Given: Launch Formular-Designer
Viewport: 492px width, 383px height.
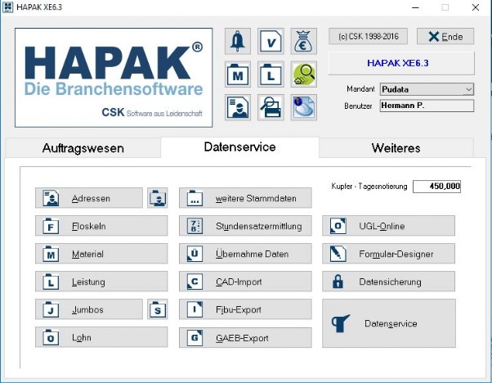Looking at the screenshot, I should tap(388, 254).
